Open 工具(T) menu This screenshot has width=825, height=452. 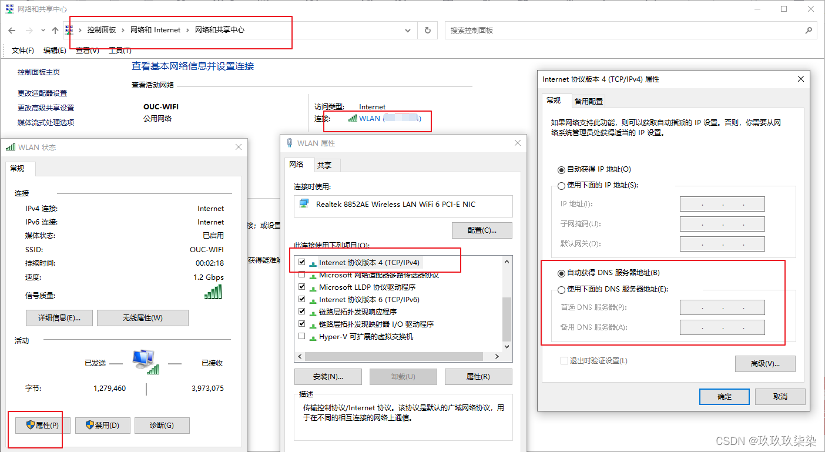pyautogui.click(x=119, y=51)
